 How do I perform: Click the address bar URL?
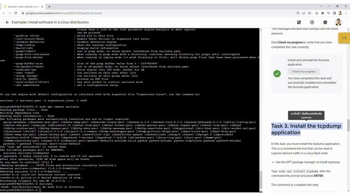pos(64,13)
